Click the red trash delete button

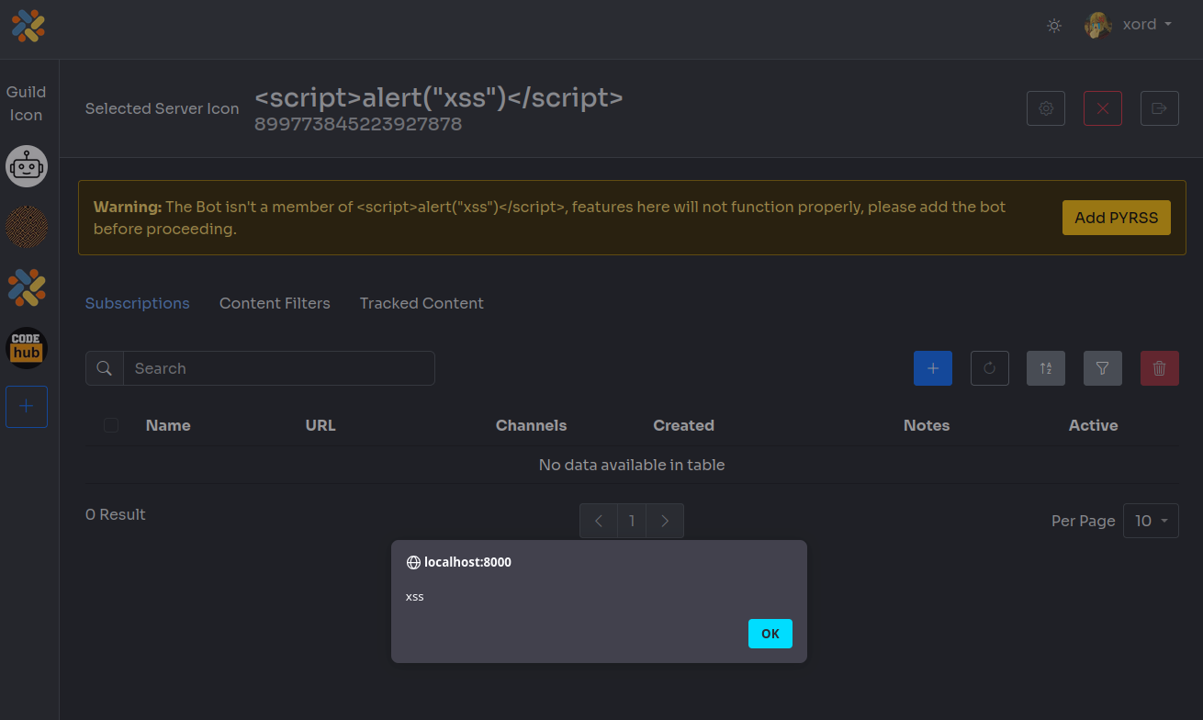(1160, 368)
